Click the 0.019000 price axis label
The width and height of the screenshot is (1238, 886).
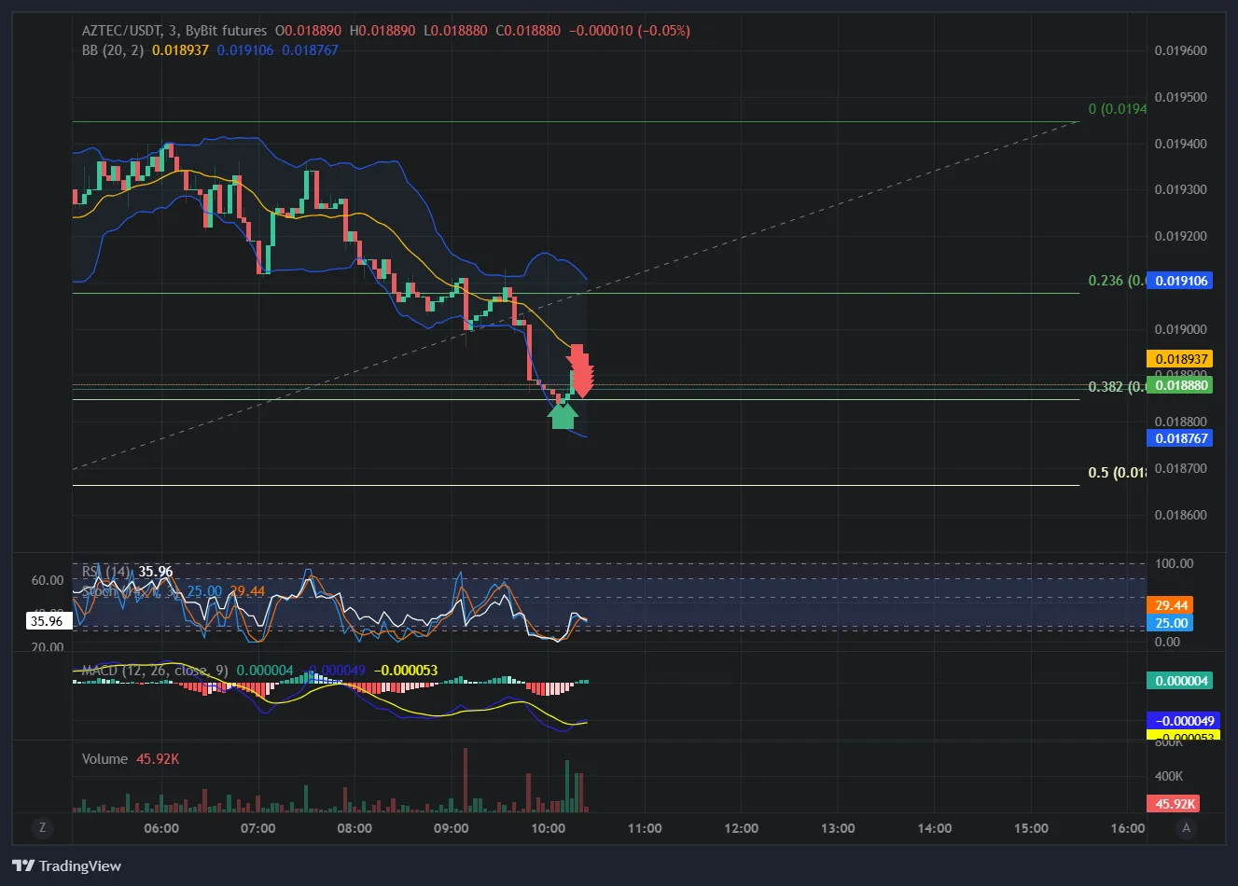click(x=1180, y=329)
